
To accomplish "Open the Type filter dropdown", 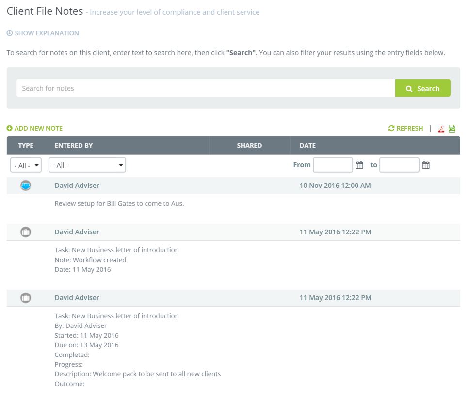I will tap(26, 165).
